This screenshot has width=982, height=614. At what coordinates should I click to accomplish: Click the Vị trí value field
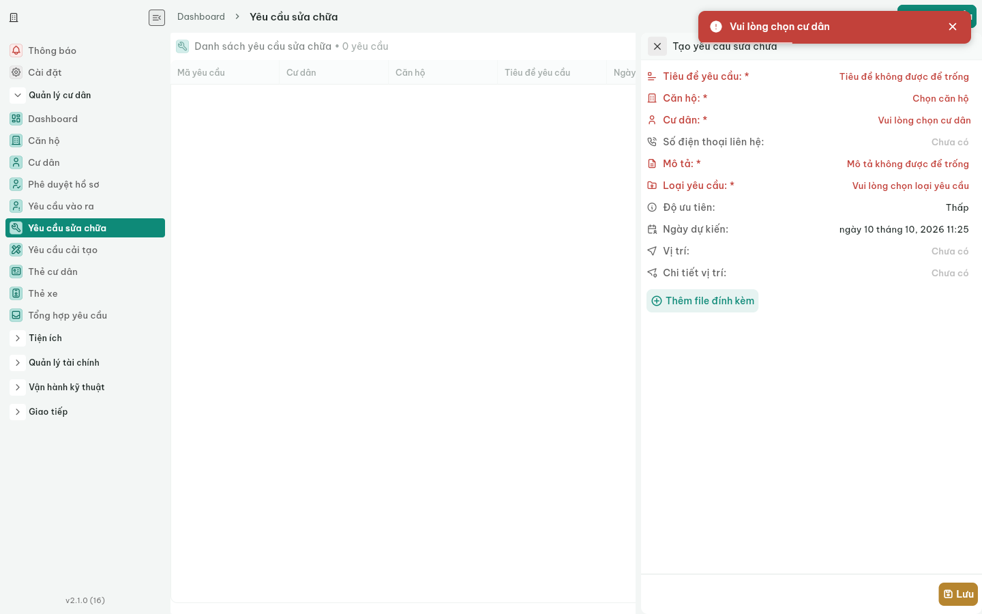pyautogui.click(x=950, y=251)
